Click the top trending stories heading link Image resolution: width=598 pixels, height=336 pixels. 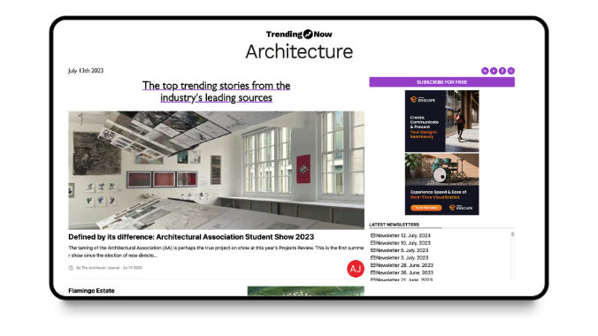click(216, 92)
